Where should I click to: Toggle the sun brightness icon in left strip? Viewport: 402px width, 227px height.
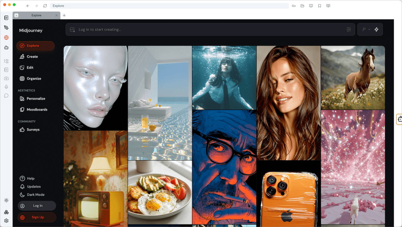pos(6,200)
